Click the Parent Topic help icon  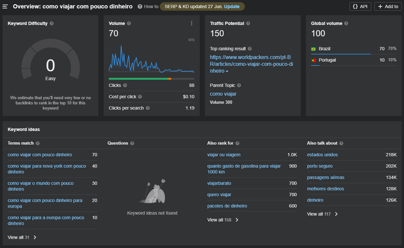(239, 85)
